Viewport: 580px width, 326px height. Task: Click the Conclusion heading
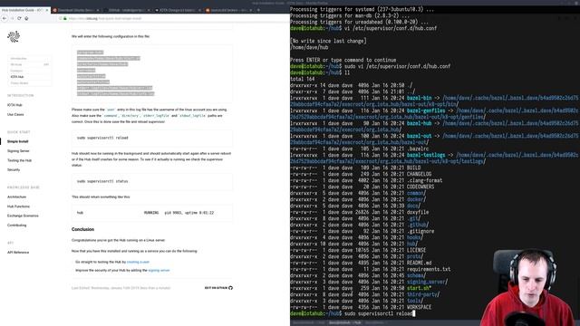pyautogui.click(x=82, y=229)
